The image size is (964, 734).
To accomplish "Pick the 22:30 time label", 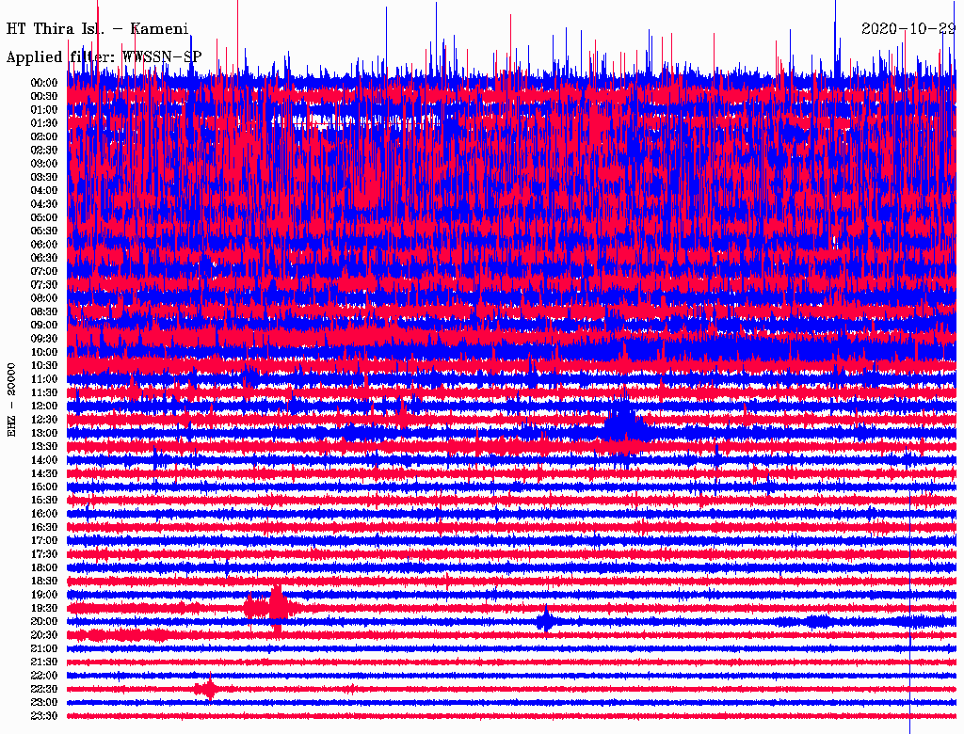I will [44, 689].
